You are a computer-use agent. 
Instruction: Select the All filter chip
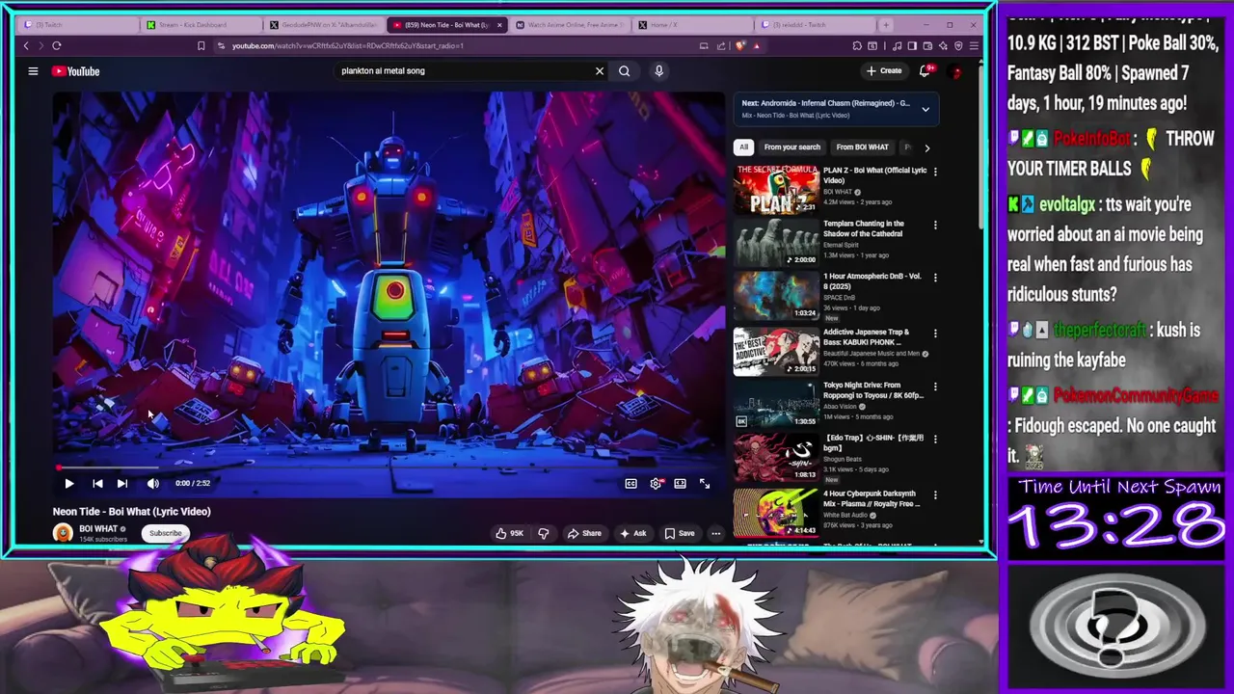[743, 147]
